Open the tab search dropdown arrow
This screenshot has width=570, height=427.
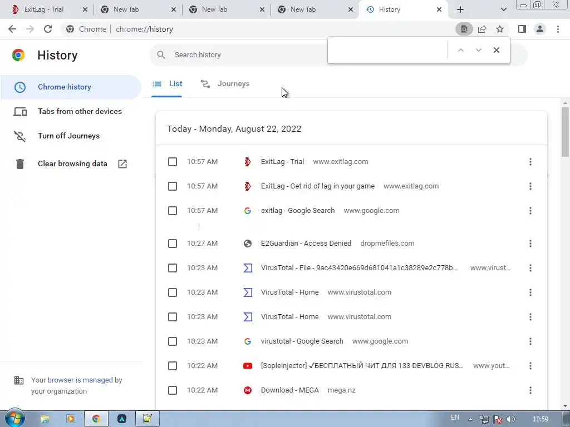(503, 9)
